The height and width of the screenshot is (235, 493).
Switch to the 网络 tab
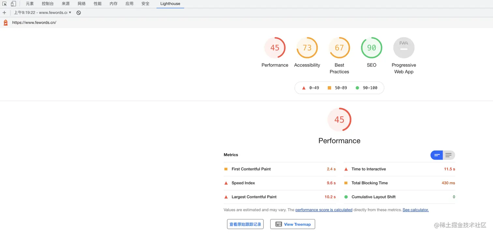coord(82,4)
